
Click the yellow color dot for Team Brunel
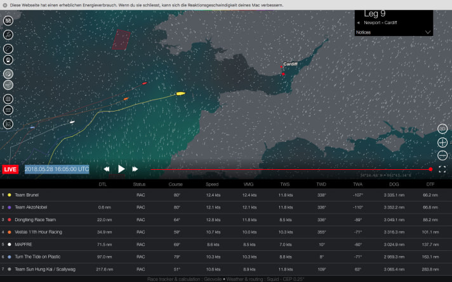(10, 195)
